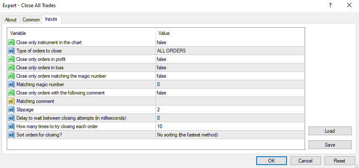Viewport: 359px width, 168px height.
Task: Click the icon beside 'Sort orders for closing?'
Action: (x=11, y=135)
